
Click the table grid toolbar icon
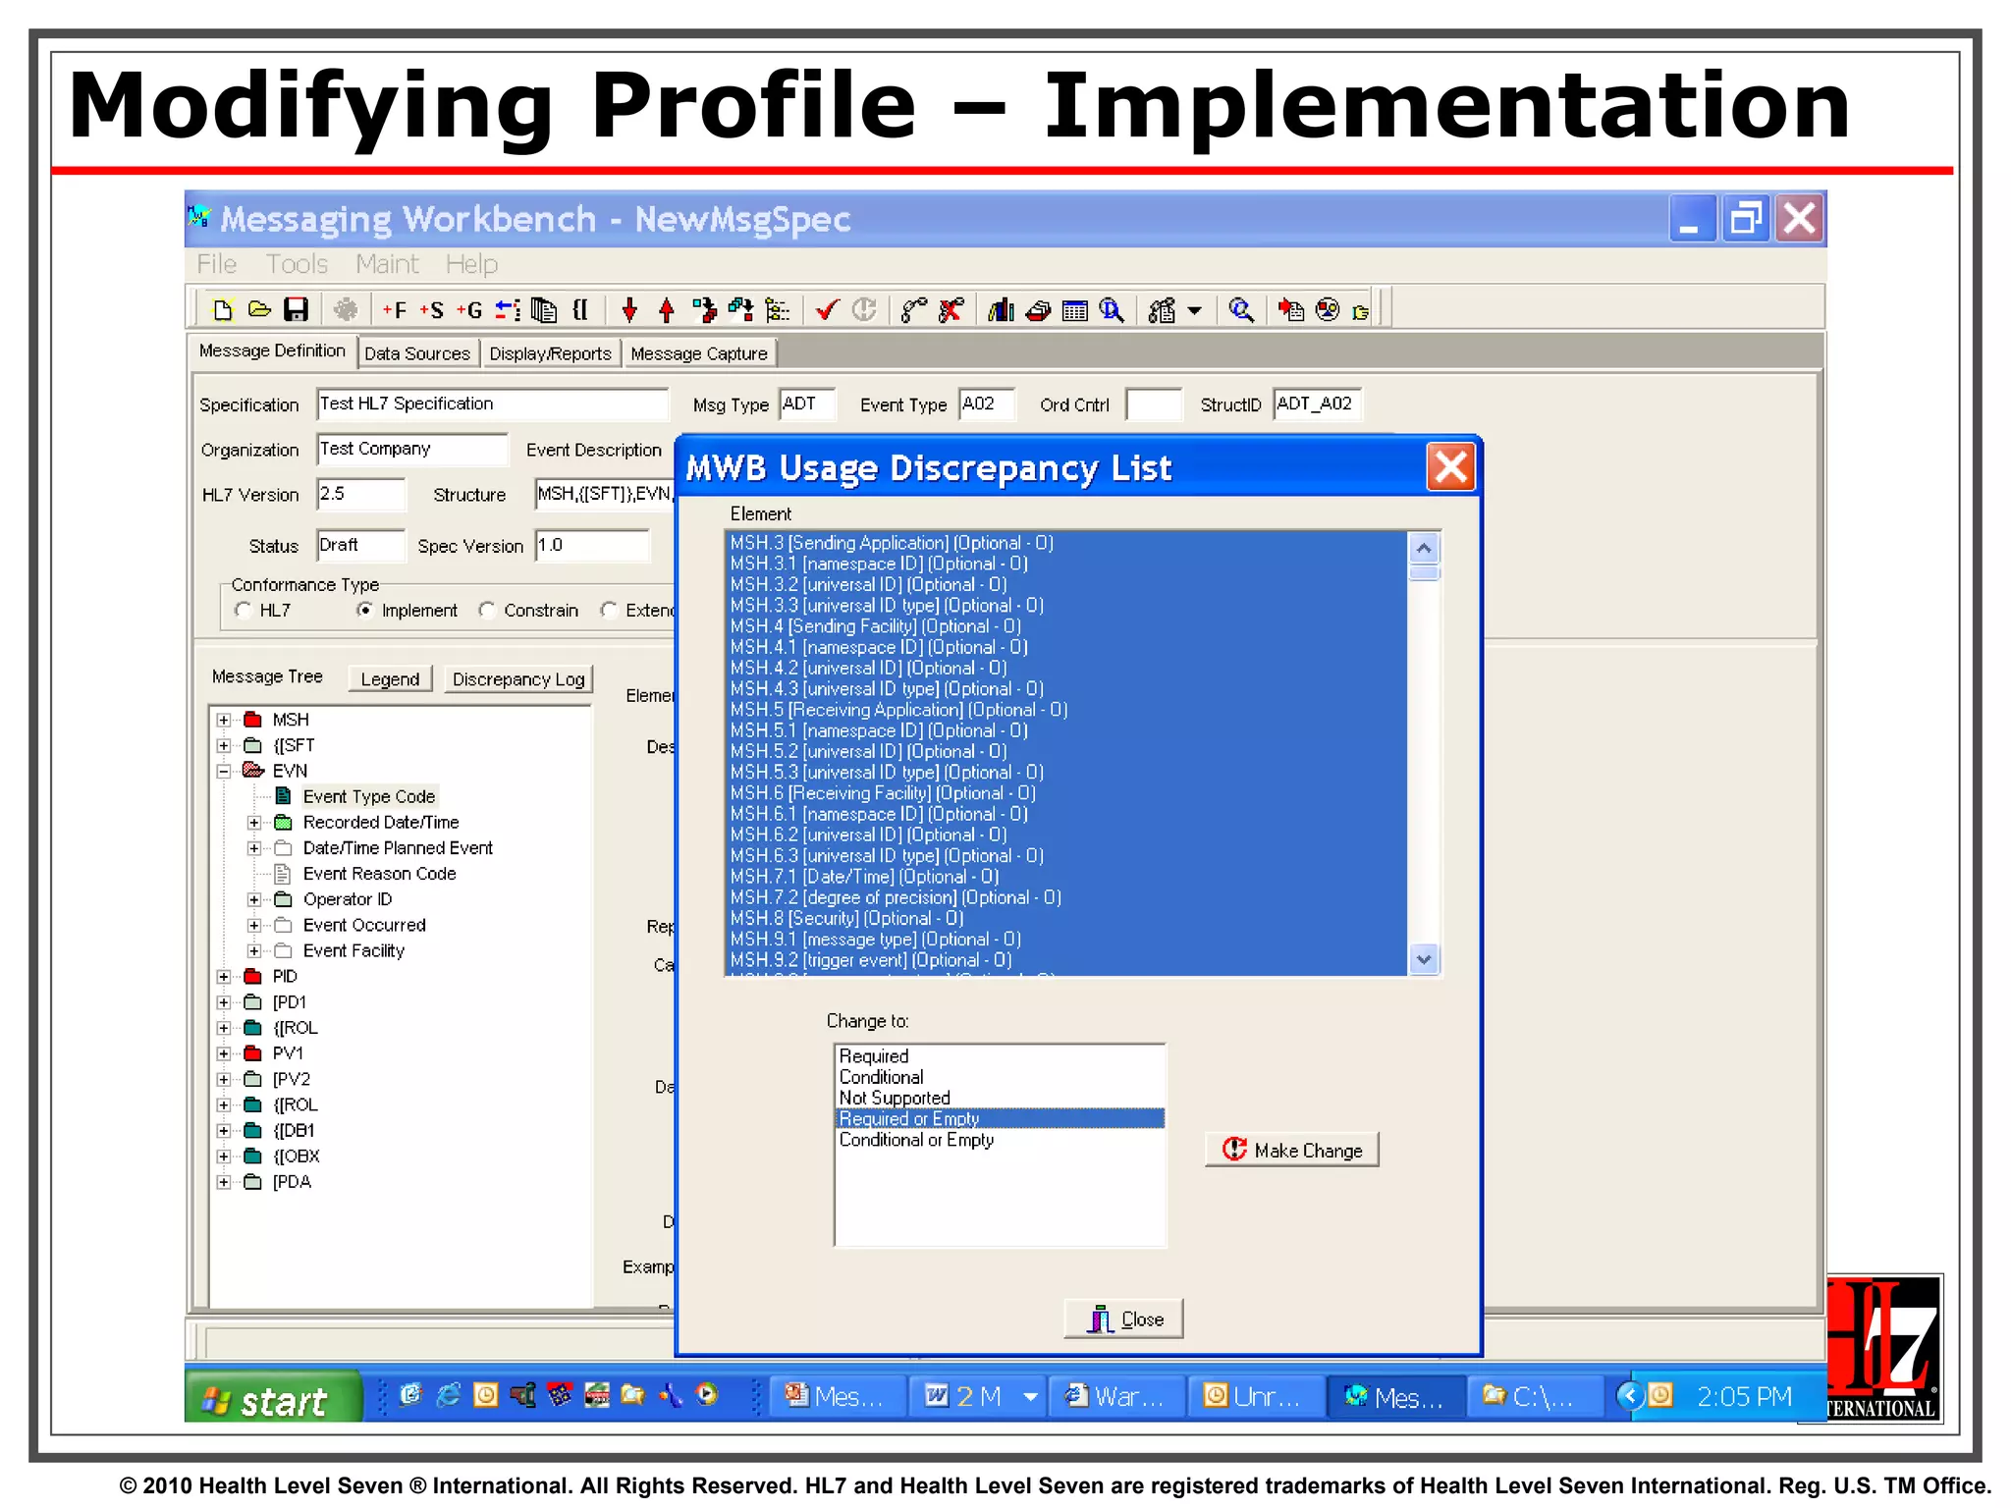[x=1075, y=310]
